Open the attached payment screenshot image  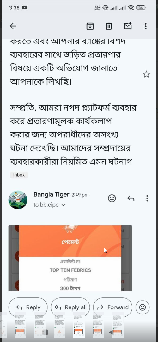pyautogui.click(x=70, y=258)
